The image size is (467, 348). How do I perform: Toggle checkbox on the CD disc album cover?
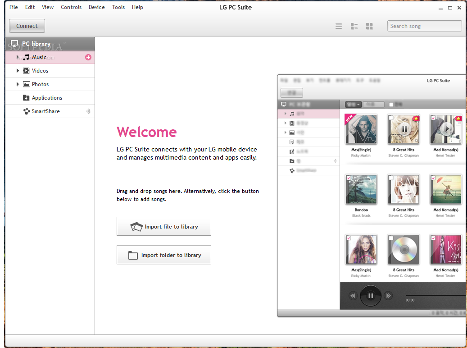391,238
